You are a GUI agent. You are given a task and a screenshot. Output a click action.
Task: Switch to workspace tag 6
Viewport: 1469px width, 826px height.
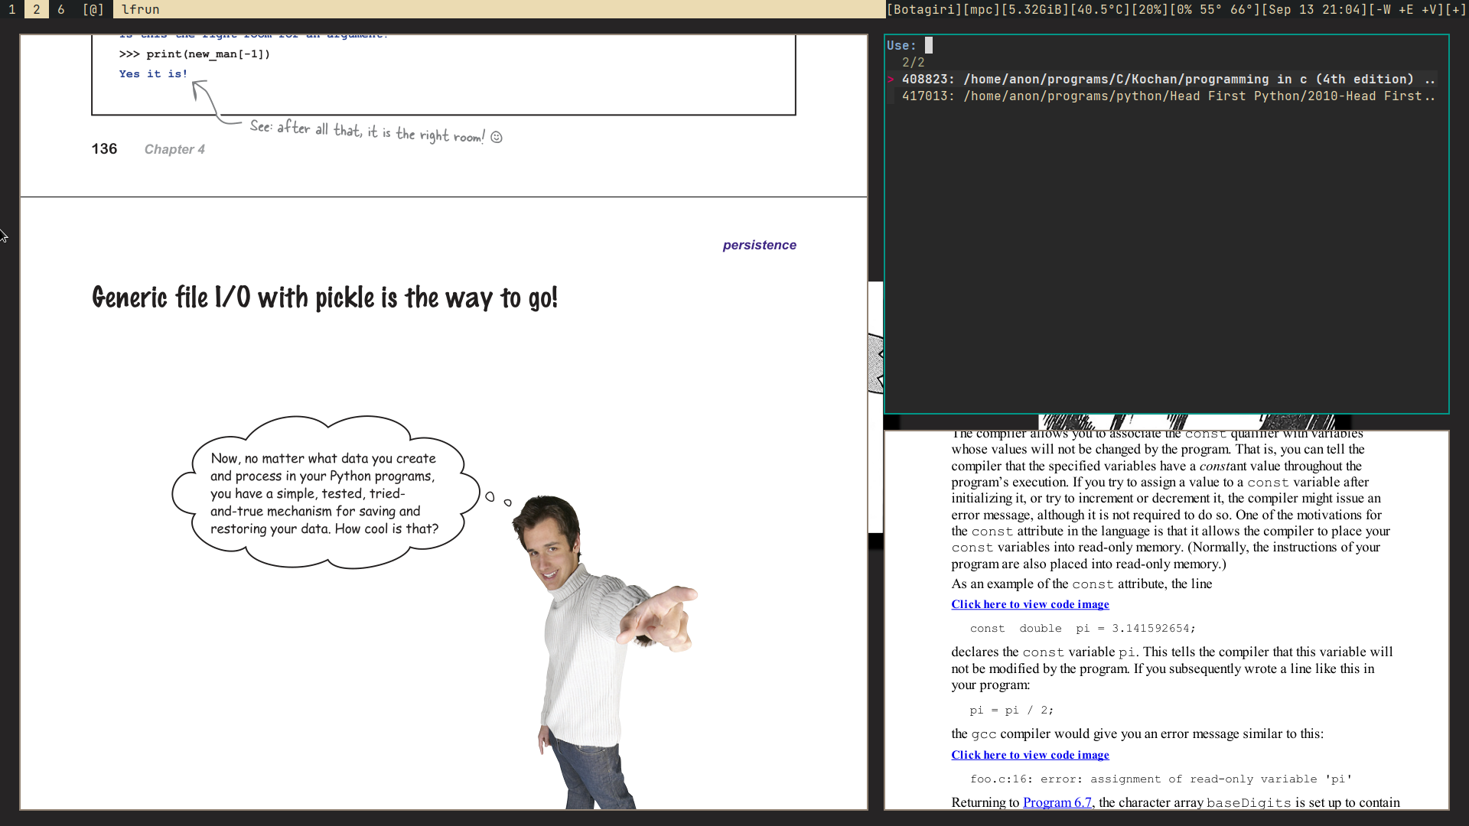click(x=61, y=9)
